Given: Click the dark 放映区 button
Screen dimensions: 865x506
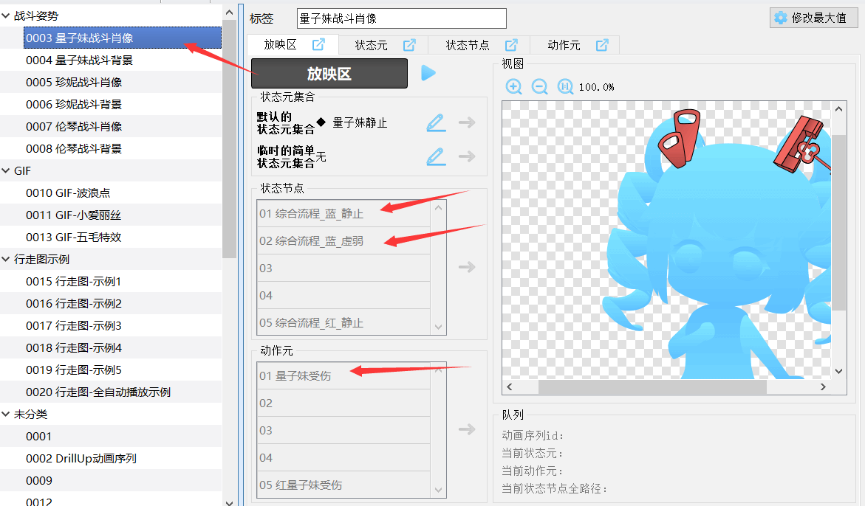Looking at the screenshot, I should tap(329, 74).
